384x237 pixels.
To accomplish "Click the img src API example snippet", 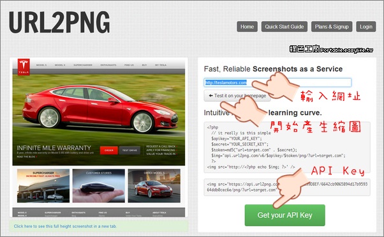I will [287, 187].
